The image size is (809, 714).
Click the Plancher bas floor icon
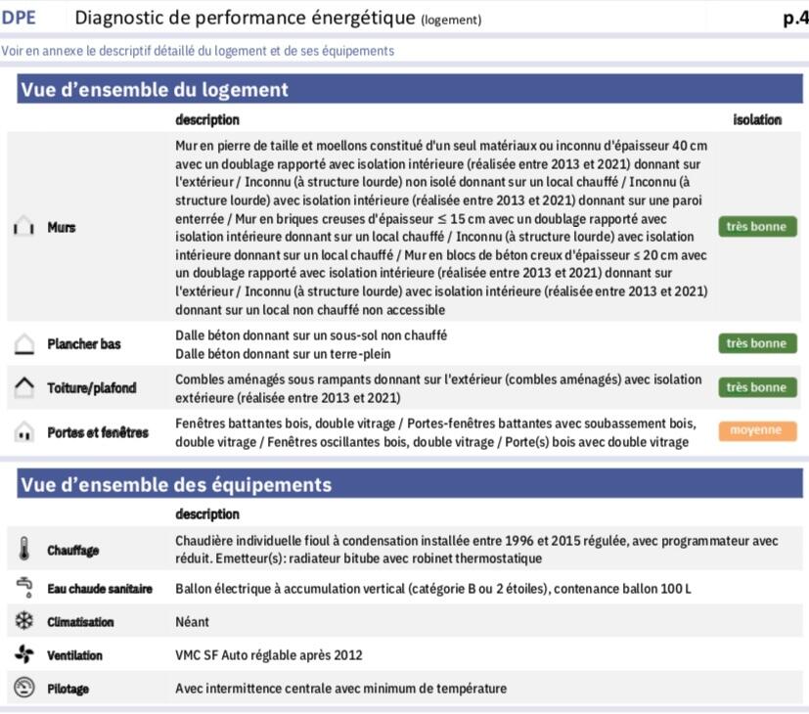[24, 344]
